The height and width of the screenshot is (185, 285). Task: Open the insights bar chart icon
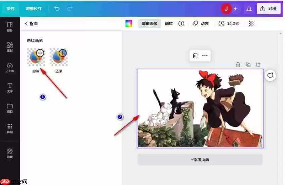tap(249, 8)
